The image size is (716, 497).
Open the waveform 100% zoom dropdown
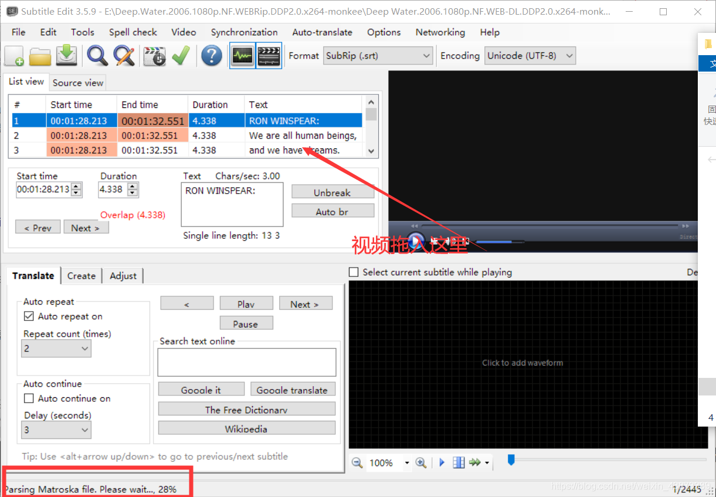[x=407, y=463]
